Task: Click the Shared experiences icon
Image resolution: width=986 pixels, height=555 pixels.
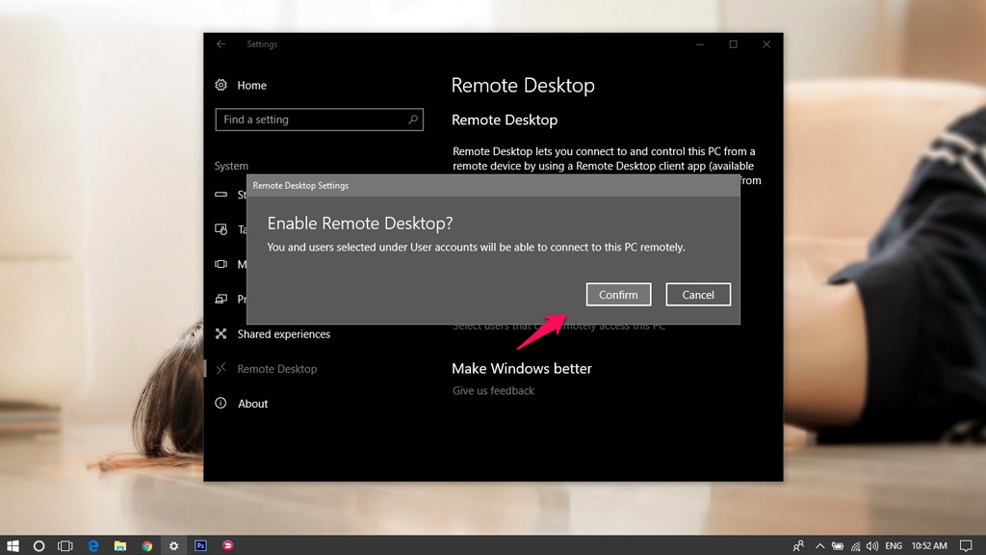Action: coord(221,333)
